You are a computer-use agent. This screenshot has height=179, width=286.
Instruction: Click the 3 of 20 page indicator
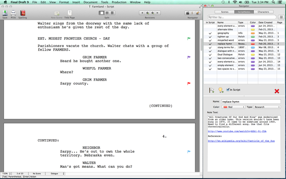[x=20, y=174]
